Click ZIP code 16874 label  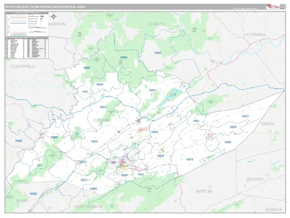coord(103,107)
